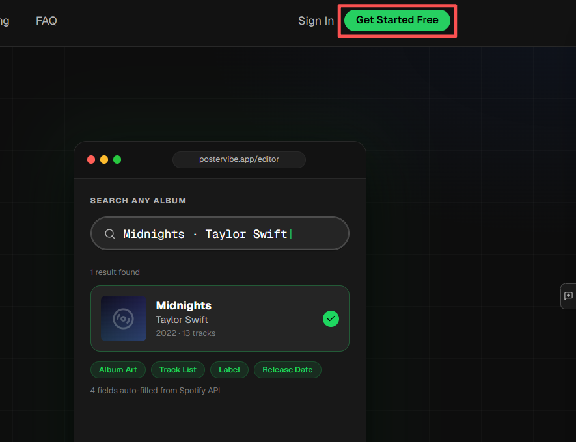The width and height of the screenshot is (576, 442).
Task: Click the Album Art chip
Action: 118,370
